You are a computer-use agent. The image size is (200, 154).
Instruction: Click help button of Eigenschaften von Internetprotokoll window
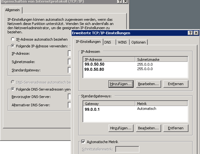[120, 1]
